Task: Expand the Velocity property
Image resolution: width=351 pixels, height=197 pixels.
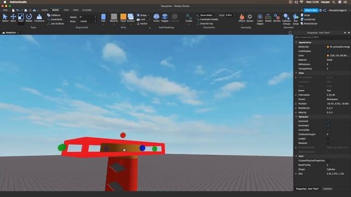Action: point(296,112)
